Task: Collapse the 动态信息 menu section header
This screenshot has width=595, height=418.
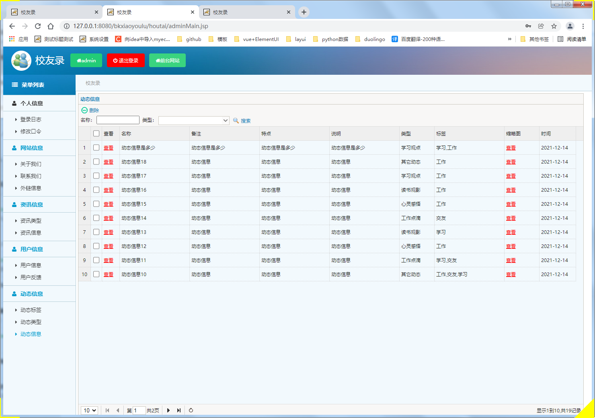Action: [x=39, y=294]
